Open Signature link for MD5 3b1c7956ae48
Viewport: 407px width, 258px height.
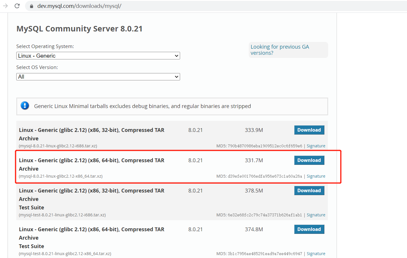(x=316, y=254)
